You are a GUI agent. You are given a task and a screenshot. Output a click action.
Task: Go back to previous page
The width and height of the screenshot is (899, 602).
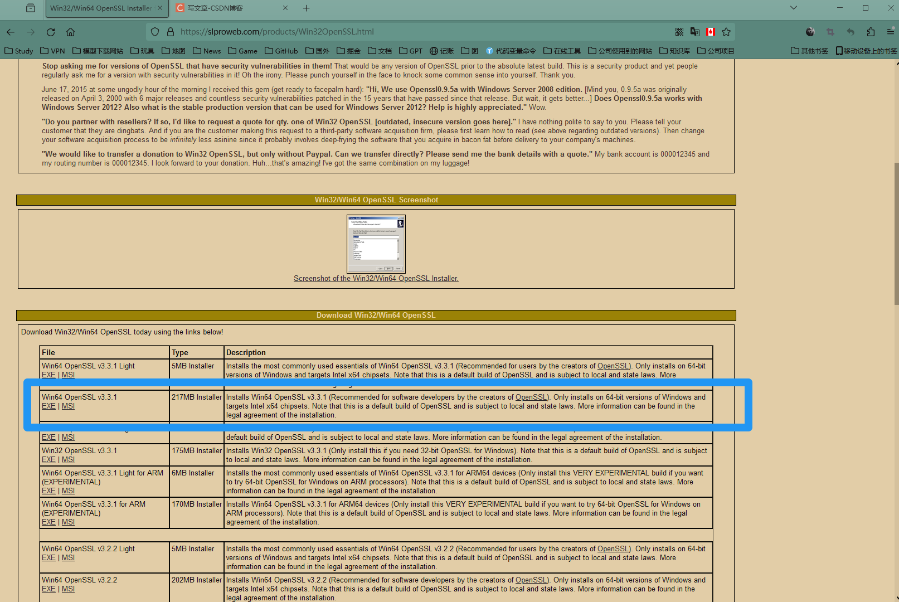coord(11,32)
